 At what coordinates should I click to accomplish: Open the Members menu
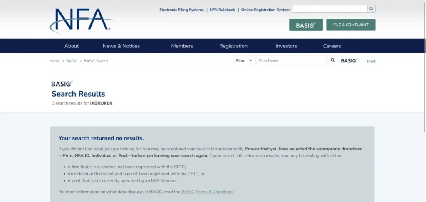pos(182,46)
